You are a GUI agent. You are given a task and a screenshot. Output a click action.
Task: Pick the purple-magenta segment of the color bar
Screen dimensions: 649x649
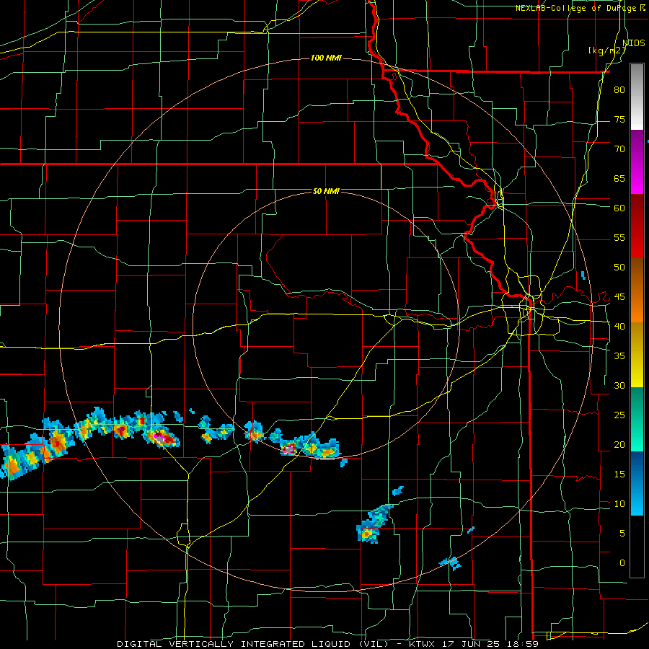click(x=637, y=162)
